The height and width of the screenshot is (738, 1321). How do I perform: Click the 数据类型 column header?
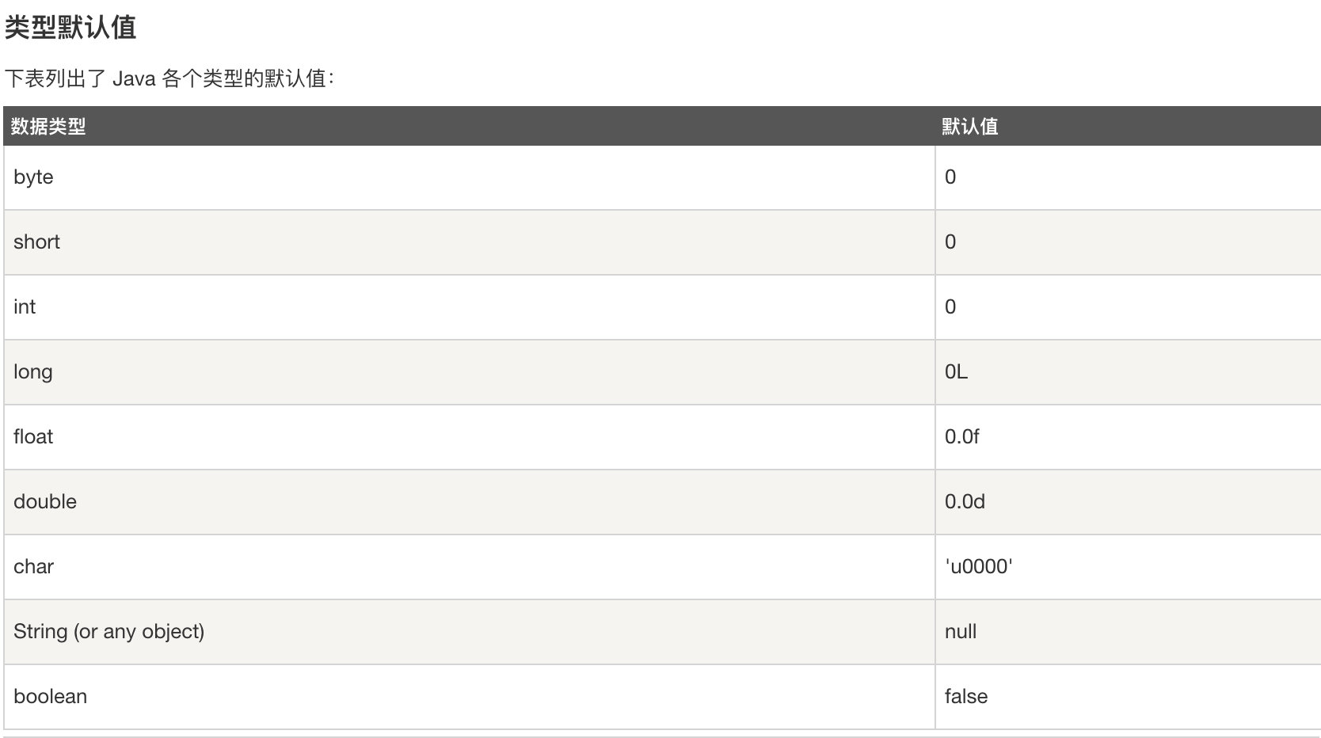pyautogui.click(x=48, y=127)
